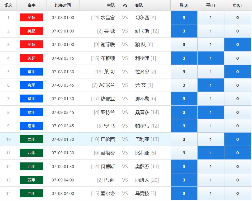
Task: Toggle loss (0) for 赫塔费 vs 比利亚
Action: [x=237, y=153]
